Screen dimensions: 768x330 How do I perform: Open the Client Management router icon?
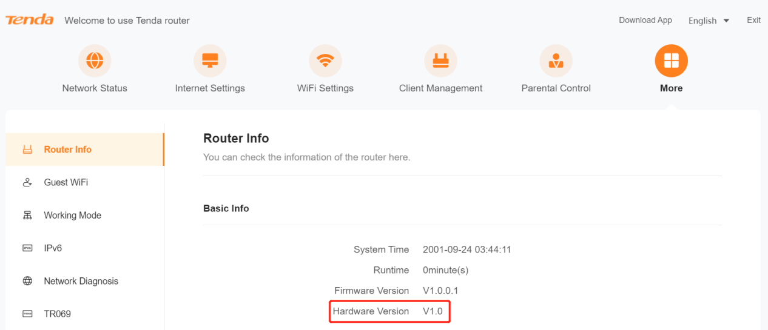click(440, 61)
